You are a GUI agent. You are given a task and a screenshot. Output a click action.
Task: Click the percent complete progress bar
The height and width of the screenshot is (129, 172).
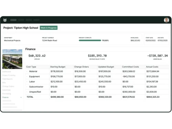click(x=90, y=40)
